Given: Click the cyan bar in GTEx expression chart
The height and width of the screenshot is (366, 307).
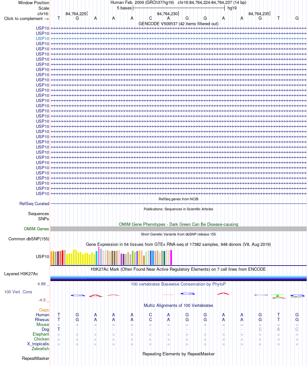Looking at the screenshot, I should (x=96, y=258).
